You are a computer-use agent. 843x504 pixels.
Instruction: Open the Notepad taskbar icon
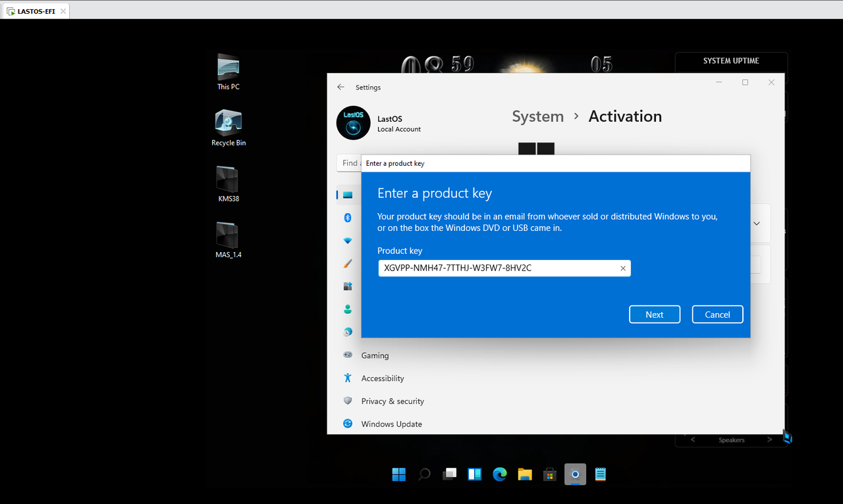(600, 474)
